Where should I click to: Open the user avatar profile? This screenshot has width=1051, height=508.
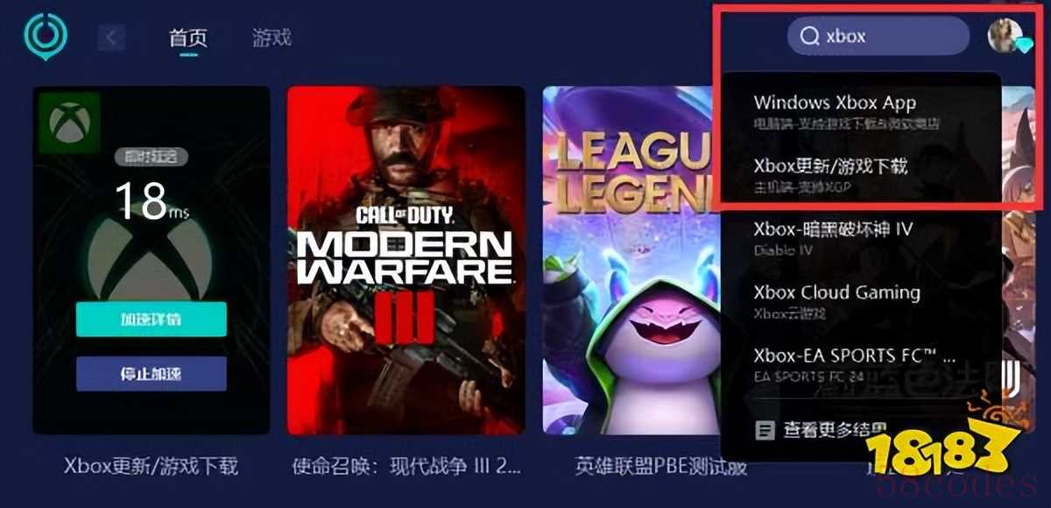click(1005, 35)
